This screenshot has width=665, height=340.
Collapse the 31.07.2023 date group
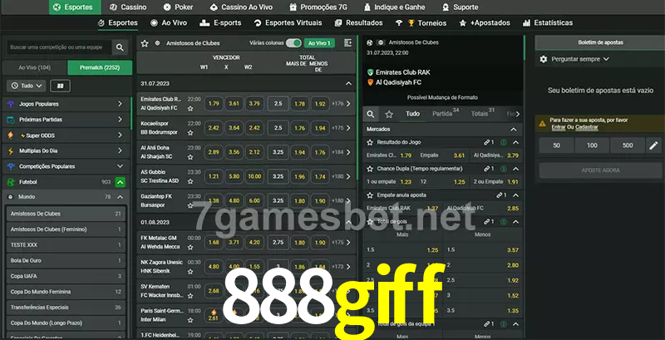tap(348, 83)
